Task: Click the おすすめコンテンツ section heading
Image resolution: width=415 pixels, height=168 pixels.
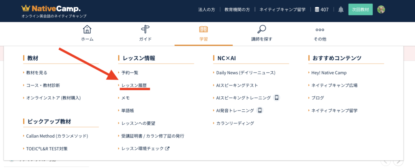Action: 337,58
